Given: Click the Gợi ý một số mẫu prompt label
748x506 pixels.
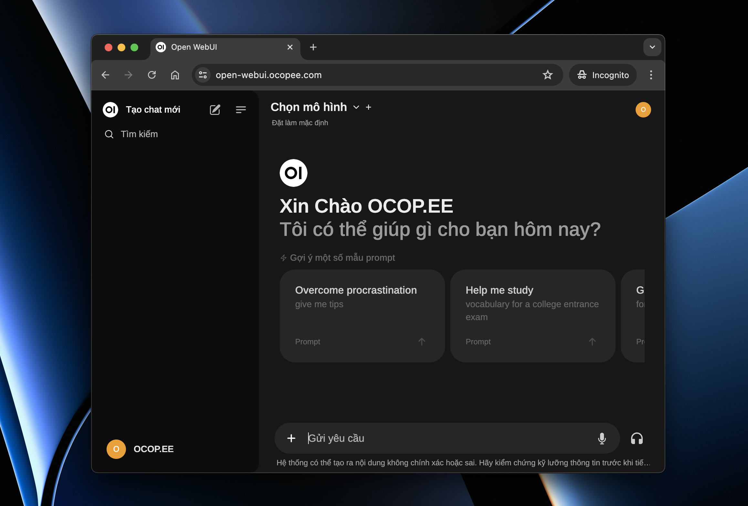Looking at the screenshot, I should click(x=342, y=258).
